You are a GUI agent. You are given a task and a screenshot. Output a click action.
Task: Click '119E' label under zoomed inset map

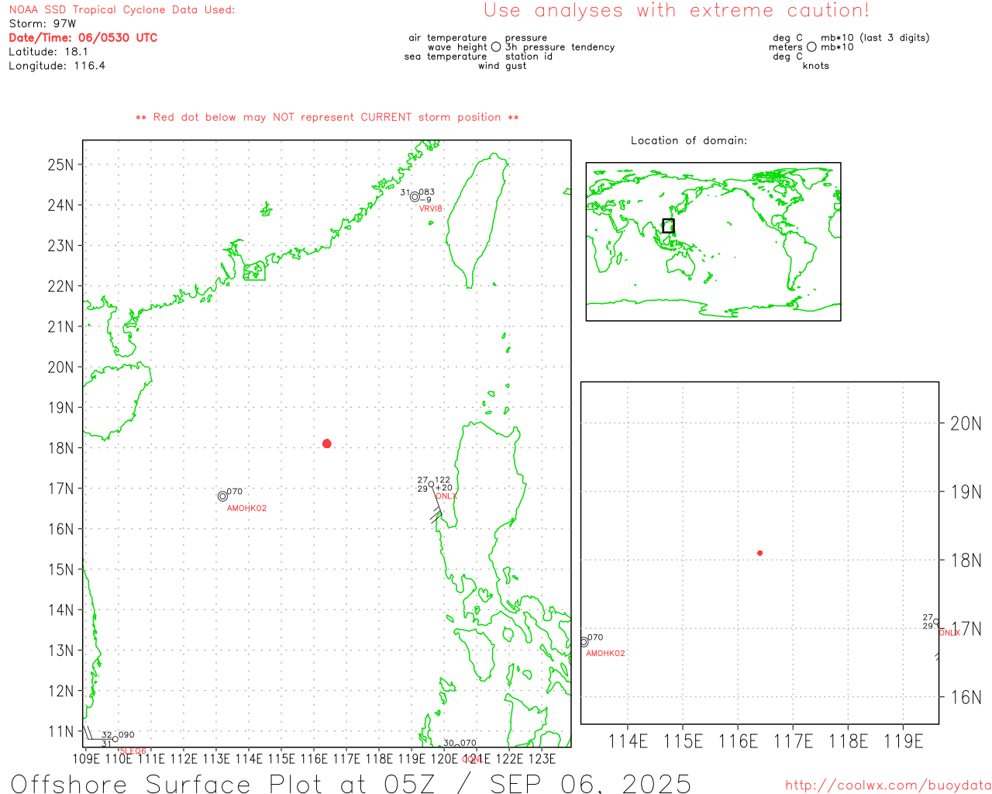coord(904,741)
